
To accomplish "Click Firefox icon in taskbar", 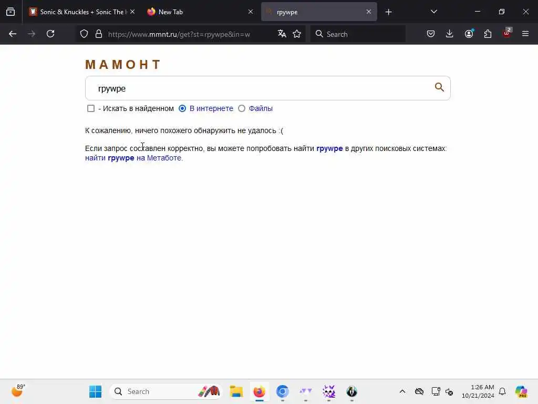I will [x=259, y=391].
